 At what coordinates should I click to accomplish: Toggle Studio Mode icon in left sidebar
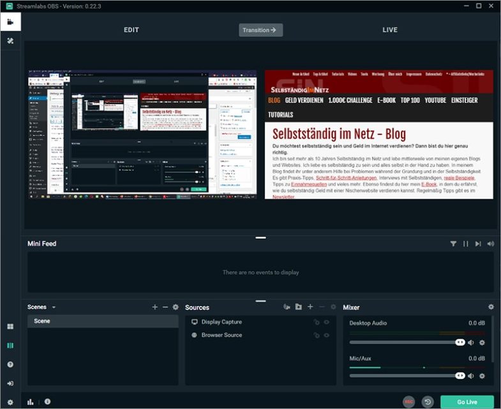click(x=10, y=345)
